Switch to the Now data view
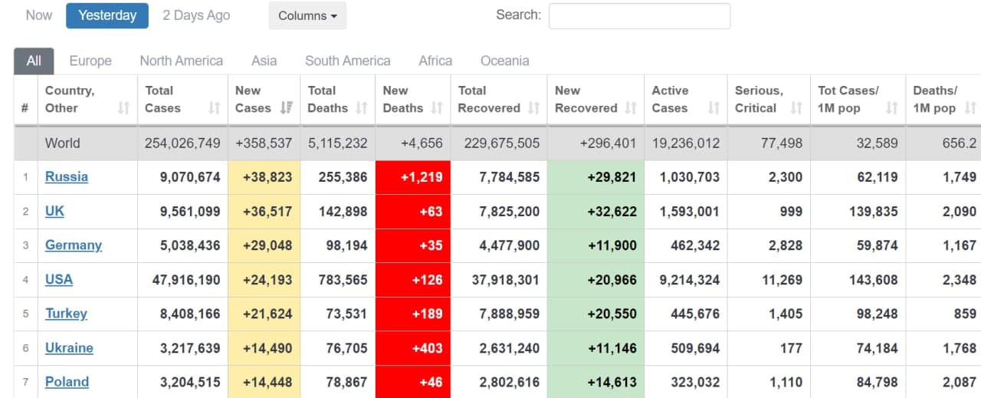This screenshot has width=981, height=398. pos(39,15)
